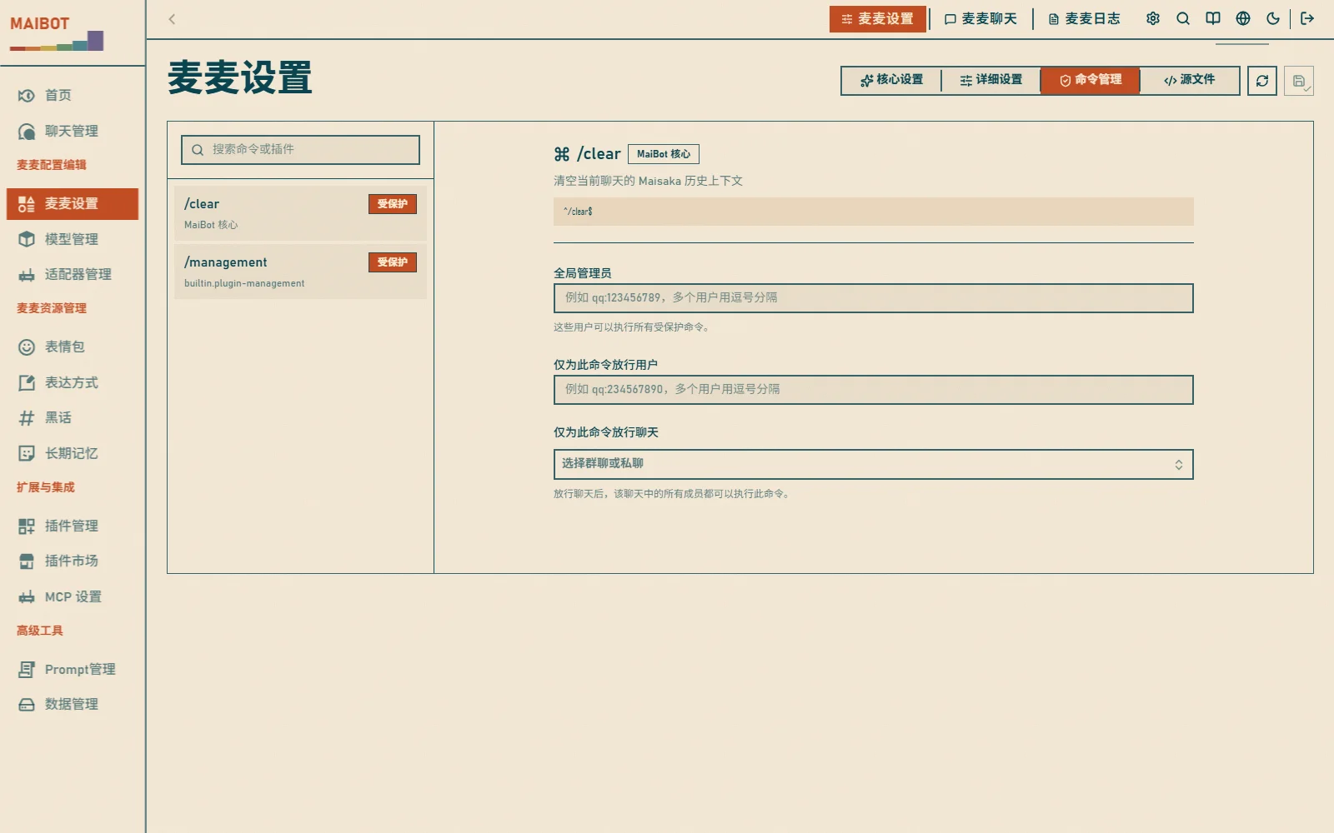Viewport: 1334px width, 833px height.
Task: Open 适配器管理 in sidebar
Action: 73,274
